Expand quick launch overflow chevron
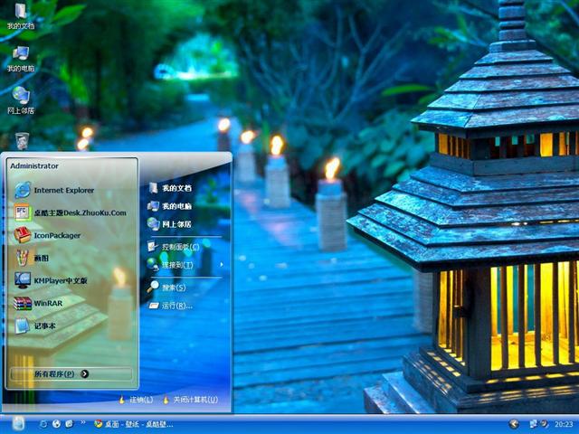 point(83,422)
